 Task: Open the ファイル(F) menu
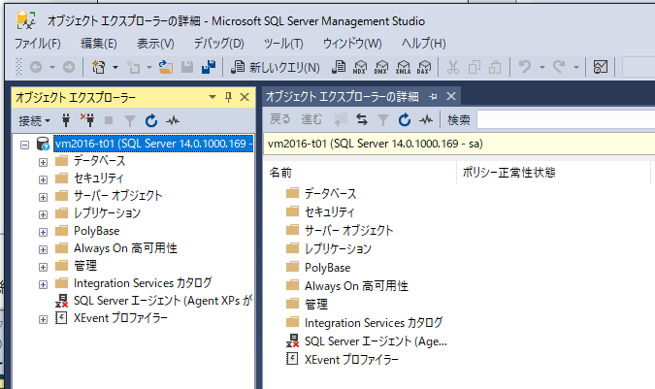38,44
